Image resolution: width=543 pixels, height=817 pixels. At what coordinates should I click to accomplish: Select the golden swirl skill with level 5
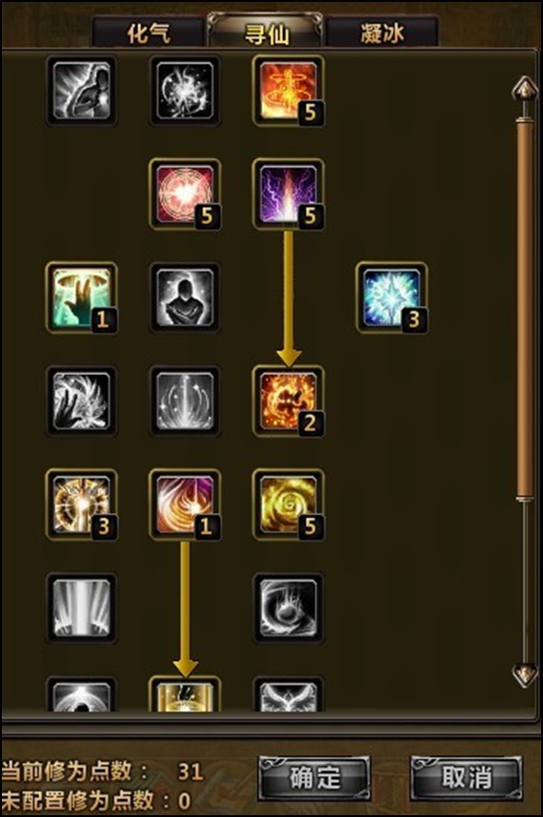click(x=289, y=505)
